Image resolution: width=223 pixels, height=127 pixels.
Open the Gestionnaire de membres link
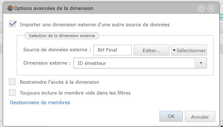[40, 103]
